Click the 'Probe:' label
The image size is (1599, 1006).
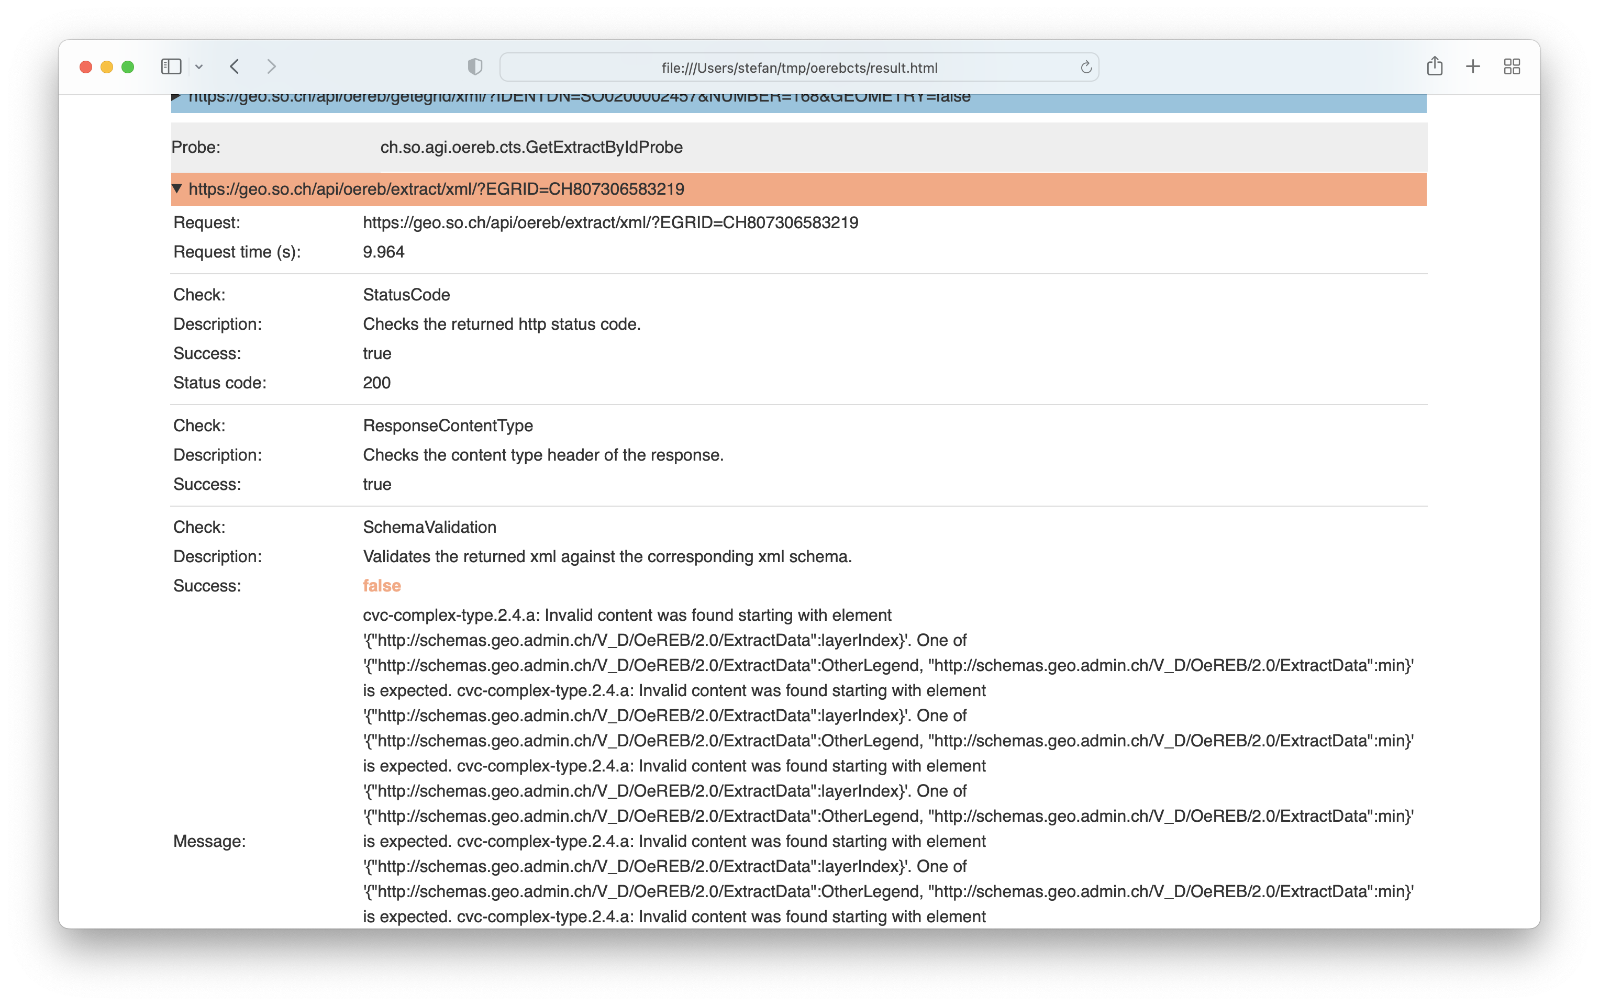tap(196, 148)
